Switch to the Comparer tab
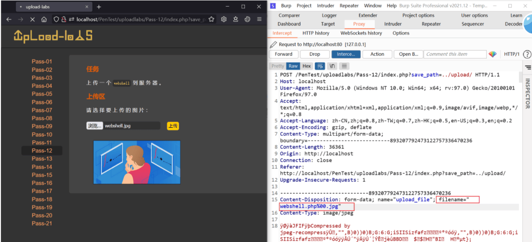This screenshot has height=242, width=532. pyautogui.click(x=289, y=15)
